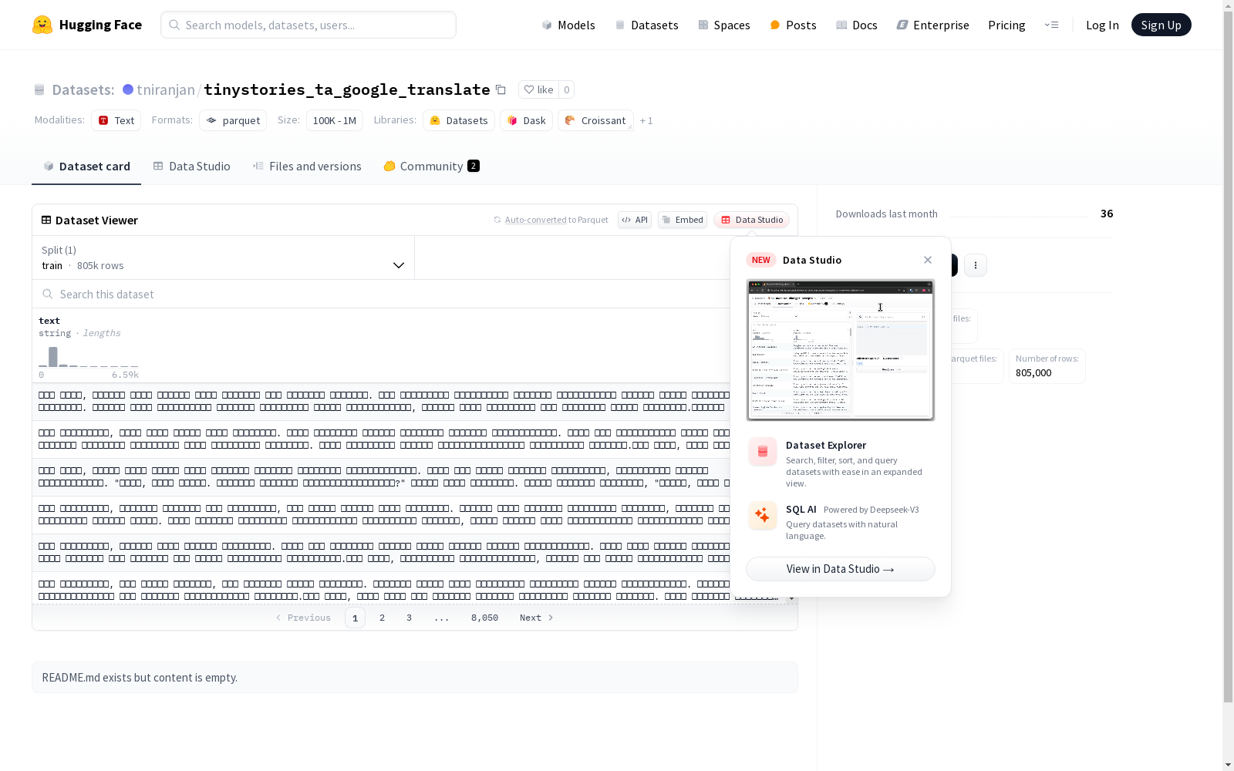Image resolution: width=1234 pixels, height=771 pixels.
Task: Expand the Split train dropdown
Action: point(224,258)
